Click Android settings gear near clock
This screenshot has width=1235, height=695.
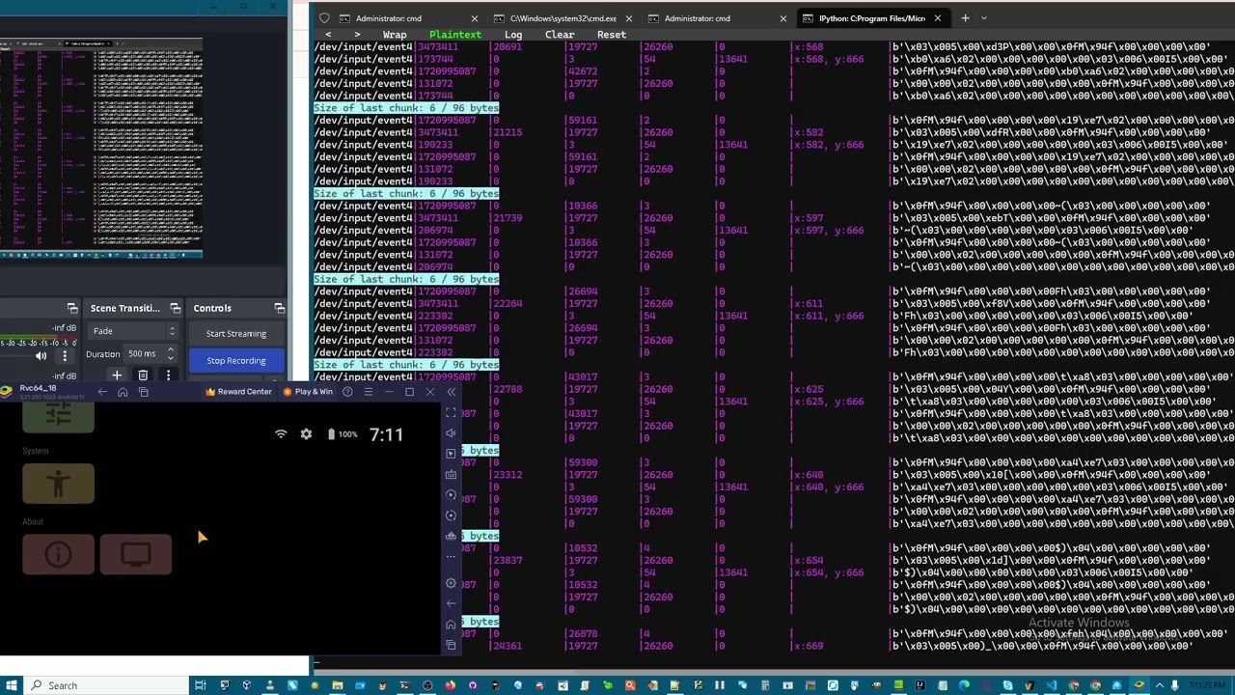tap(306, 434)
